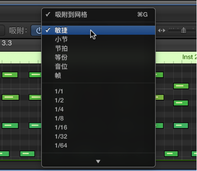Click the horizontal zoom arrows icon
The image size is (197, 171).
tap(161, 30)
